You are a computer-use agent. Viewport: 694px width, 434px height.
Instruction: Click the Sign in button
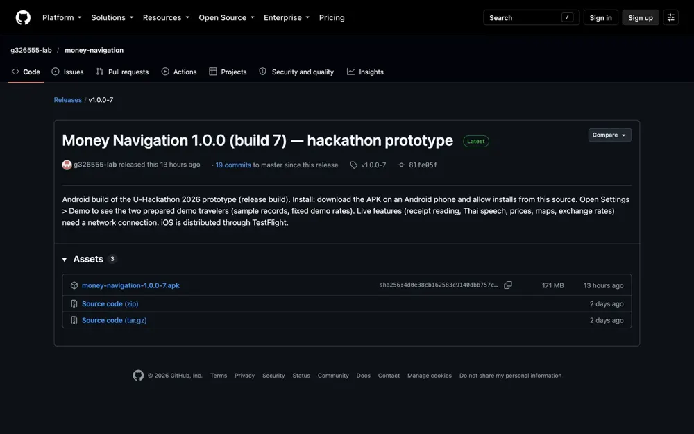pos(600,18)
